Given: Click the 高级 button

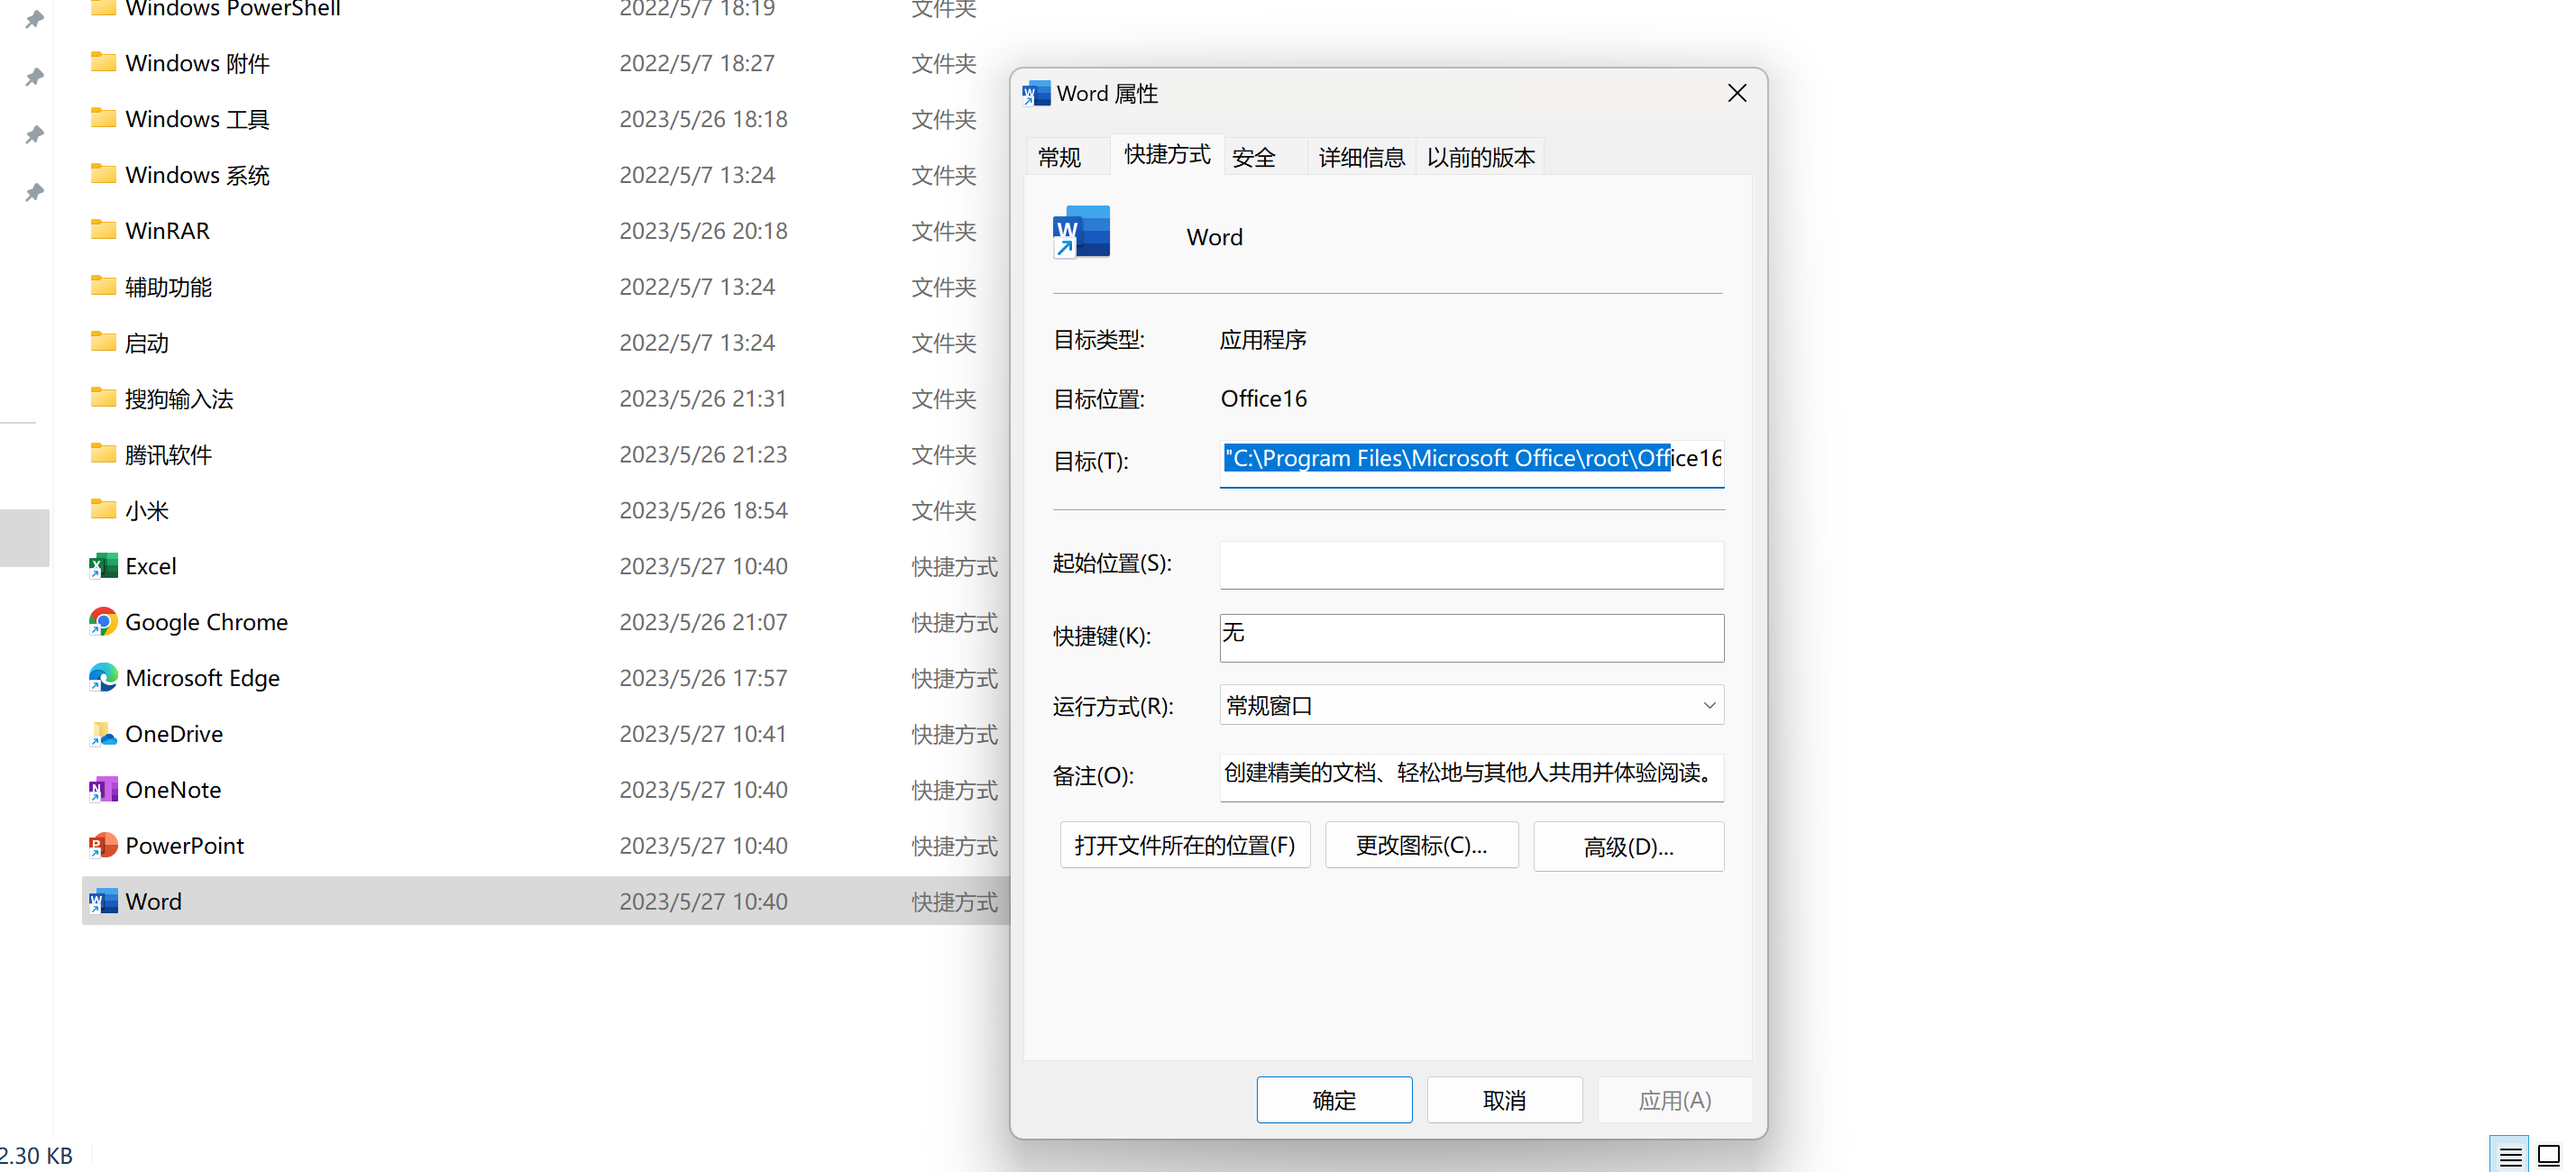Looking at the screenshot, I should pyautogui.click(x=1628, y=847).
